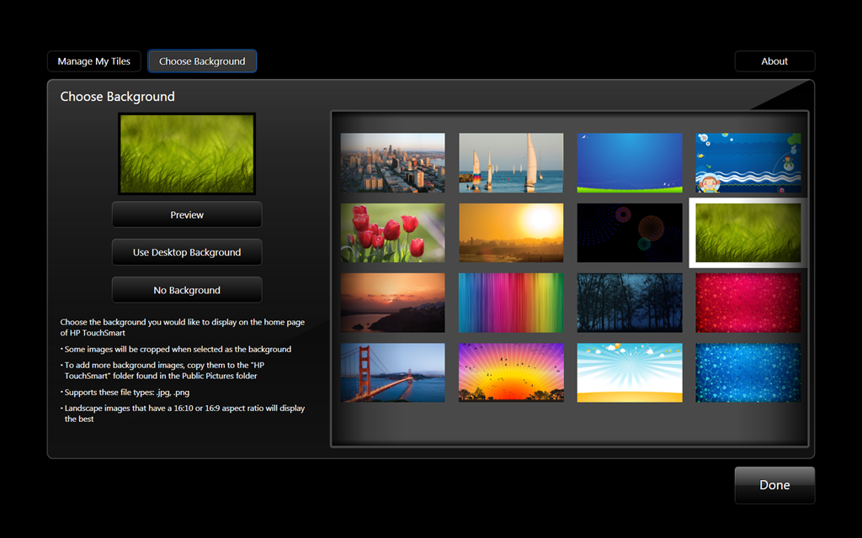The image size is (862, 538).
Task: Open the About page
Action: [x=774, y=61]
